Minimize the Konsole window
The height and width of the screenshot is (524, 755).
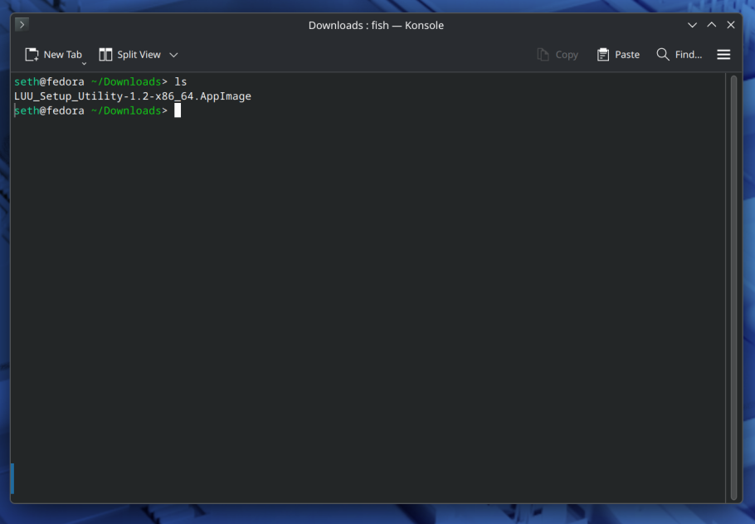coord(692,25)
